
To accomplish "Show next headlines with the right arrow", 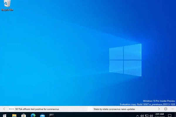I will [x=159, y=109].
